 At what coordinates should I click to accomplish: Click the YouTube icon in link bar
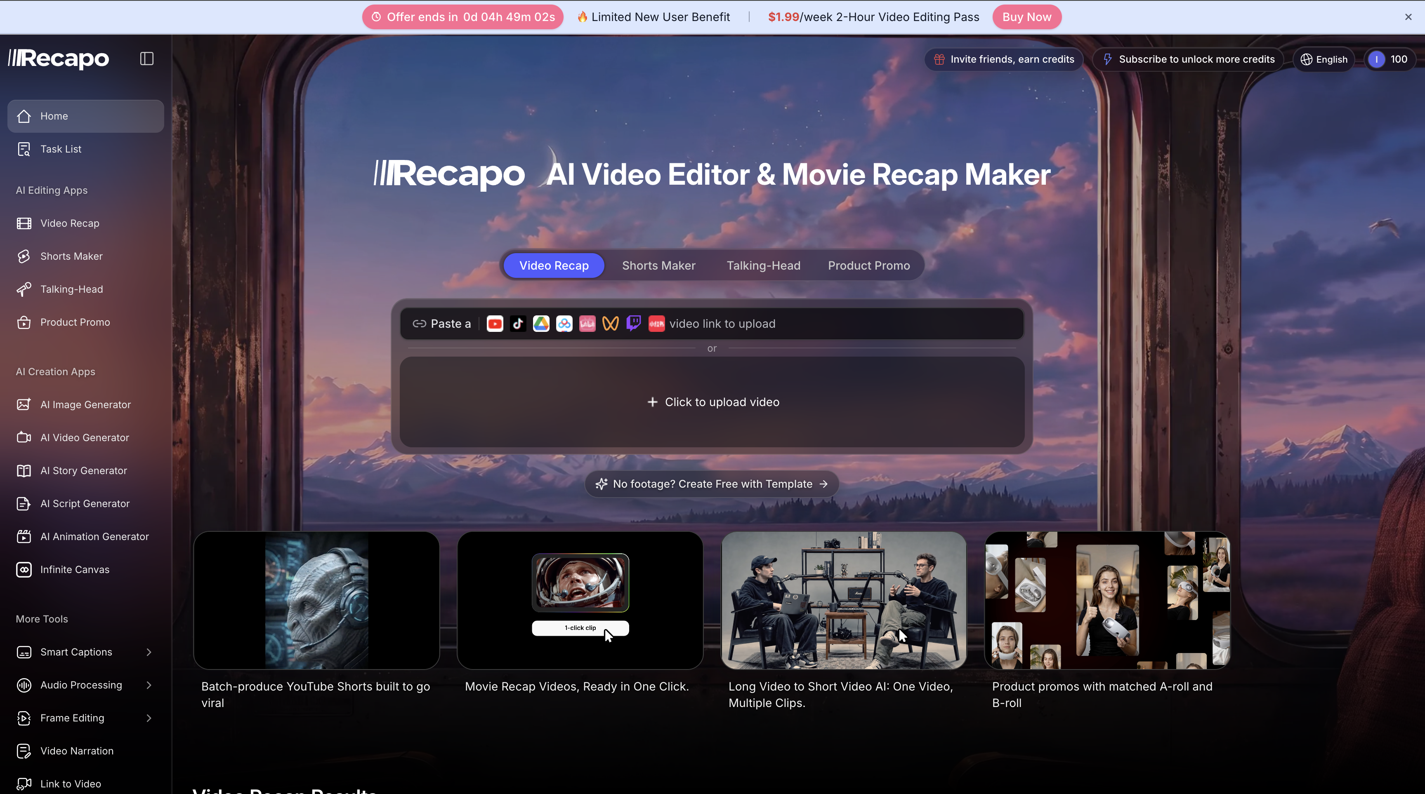tap(495, 324)
